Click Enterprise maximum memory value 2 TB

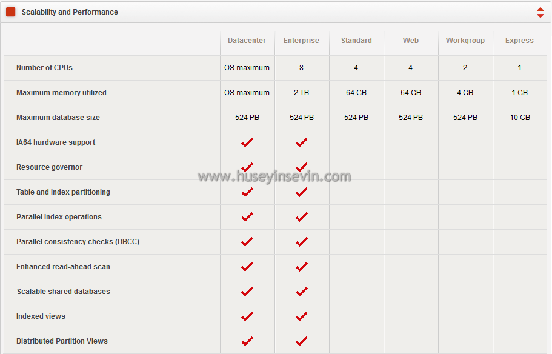coord(301,93)
